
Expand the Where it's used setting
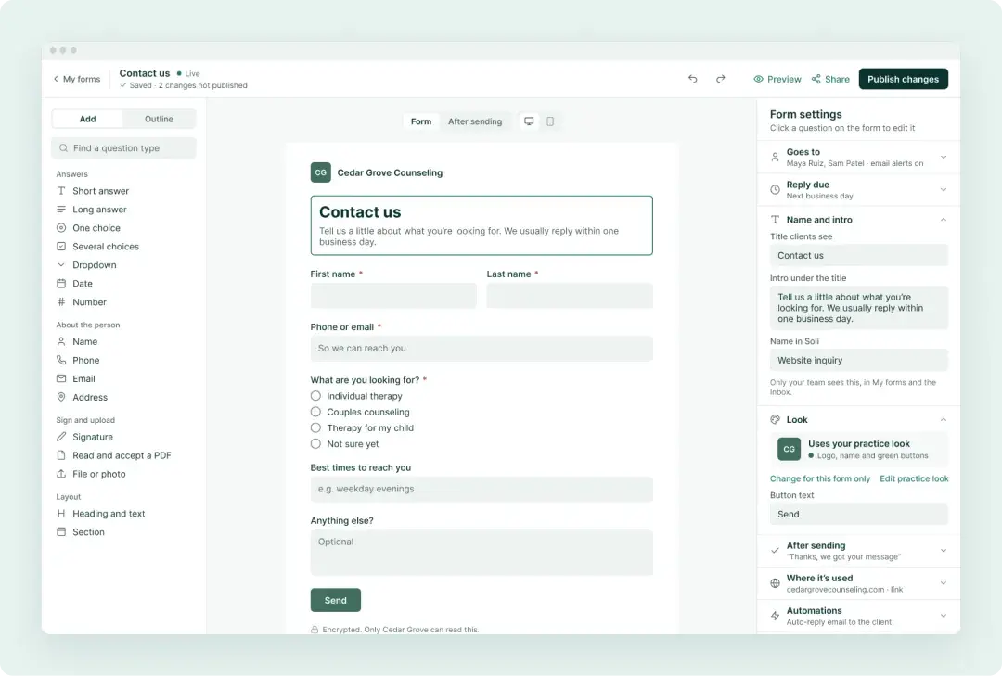click(858, 583)
